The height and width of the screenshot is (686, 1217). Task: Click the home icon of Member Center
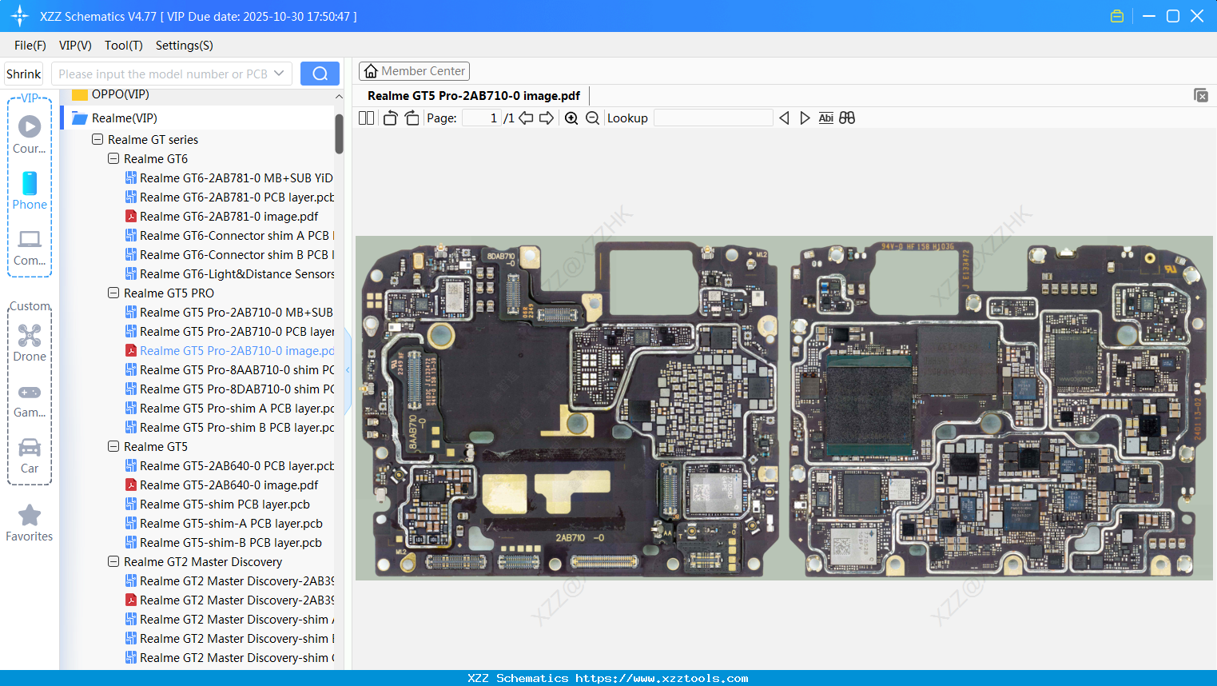371,71
